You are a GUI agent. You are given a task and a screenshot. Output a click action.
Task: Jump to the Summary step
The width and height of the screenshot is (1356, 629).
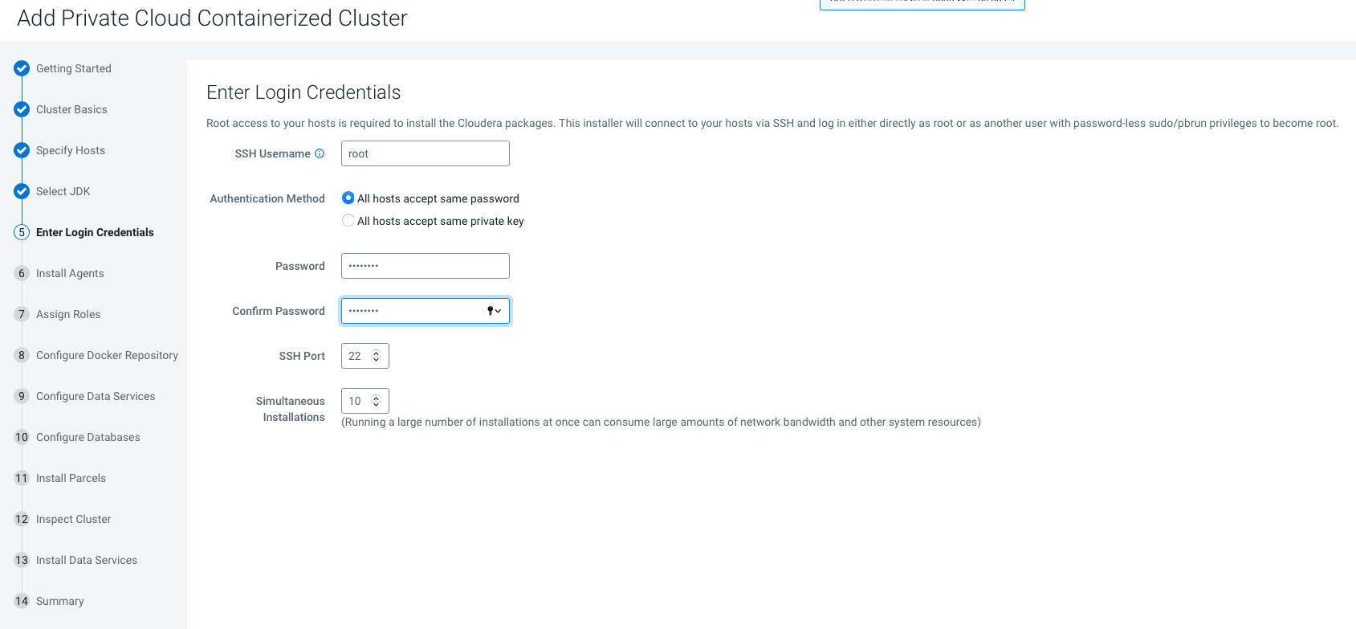coord(59,601)
